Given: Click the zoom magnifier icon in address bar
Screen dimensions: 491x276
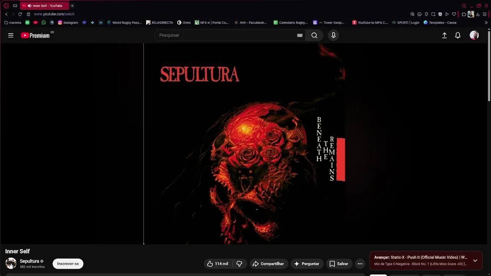Looking at the screenshot, I should (412, 14).
